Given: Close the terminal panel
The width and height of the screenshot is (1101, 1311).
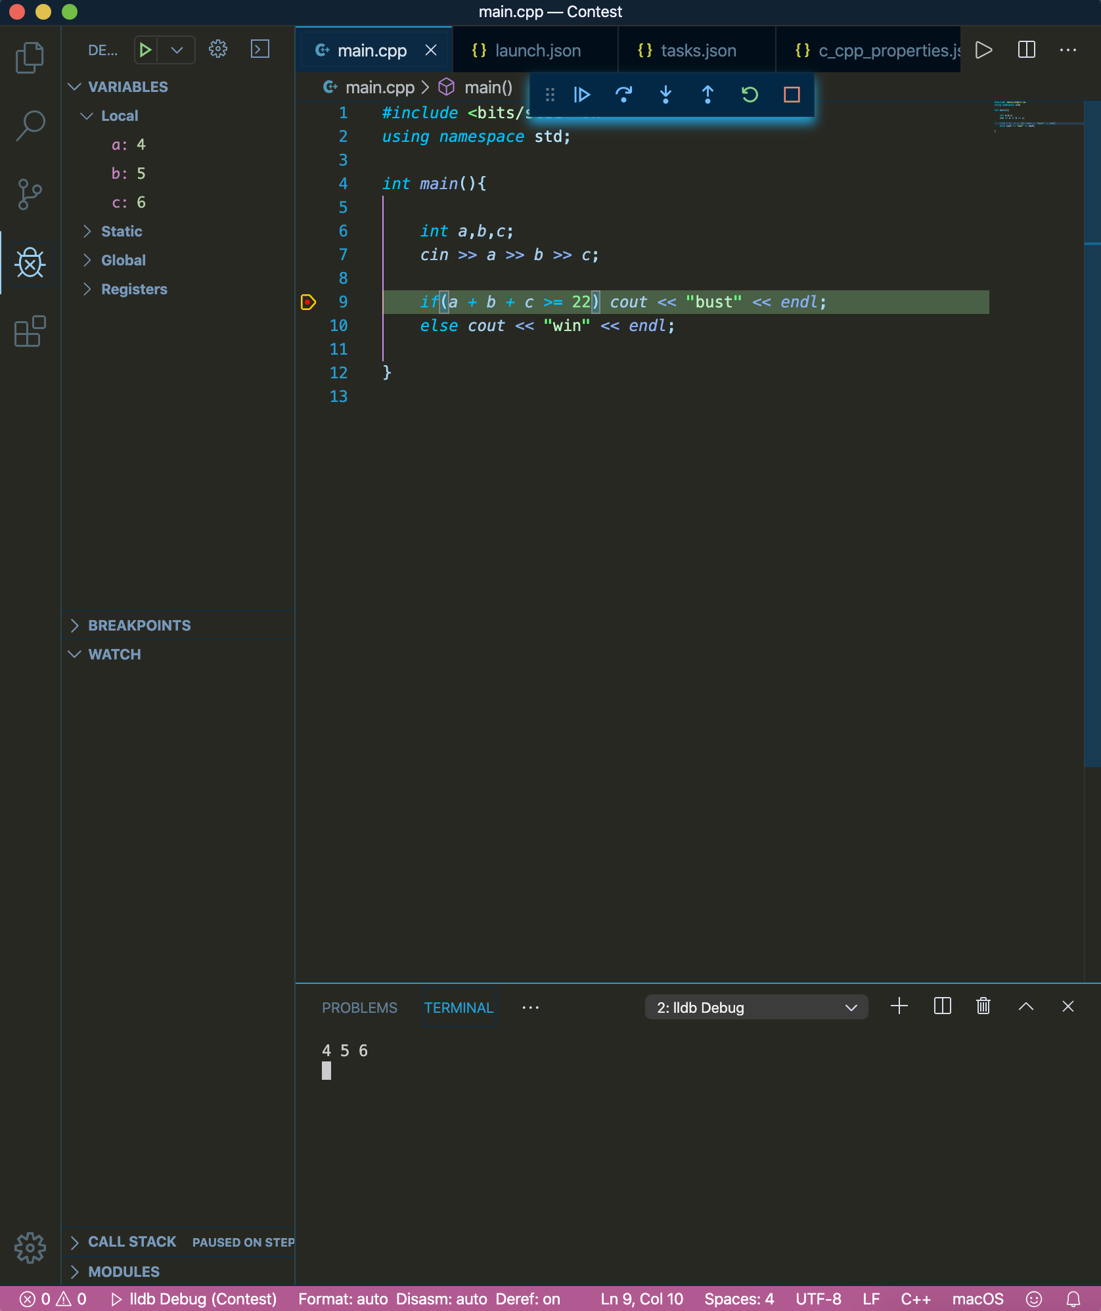Looking at the screenshot, I should point(1068,1006).
